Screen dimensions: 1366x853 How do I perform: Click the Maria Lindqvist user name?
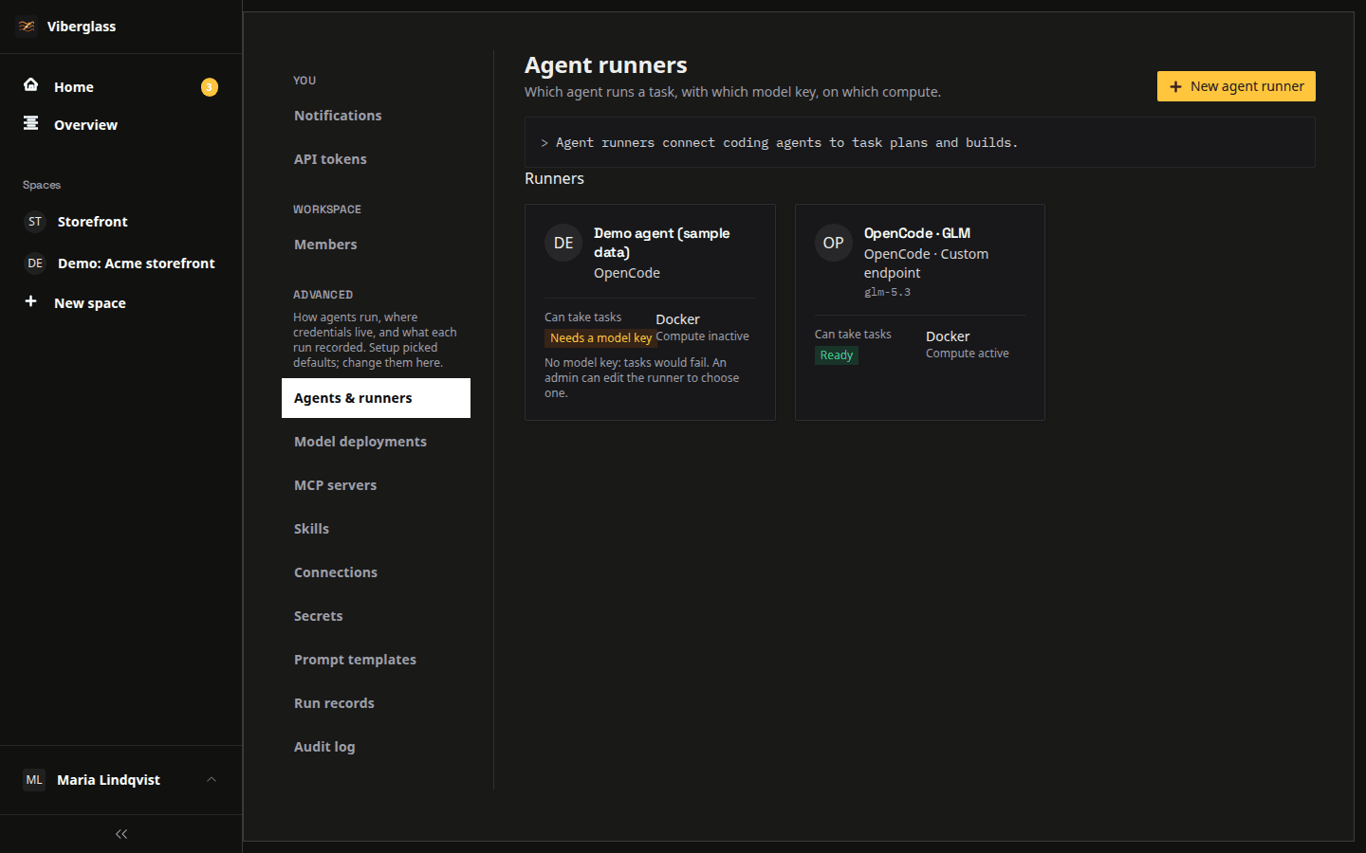(x=108, y=780)
